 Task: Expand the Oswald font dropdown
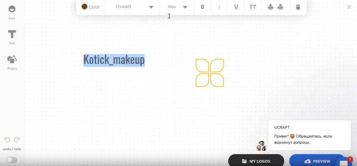pyautogui.click(x=134, y=7)
